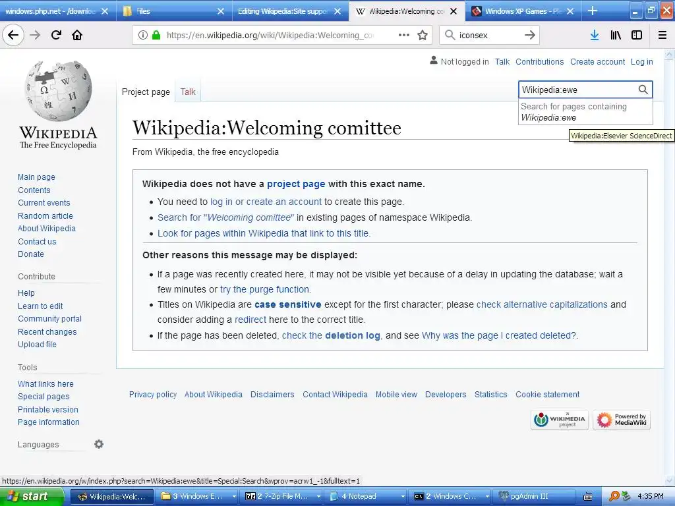Click the Log in link
This screenshot has height=506, width=675.
click(x=642, y=61)
